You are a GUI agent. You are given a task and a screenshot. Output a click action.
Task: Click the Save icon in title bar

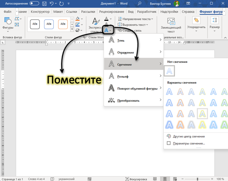coord(45,4)
